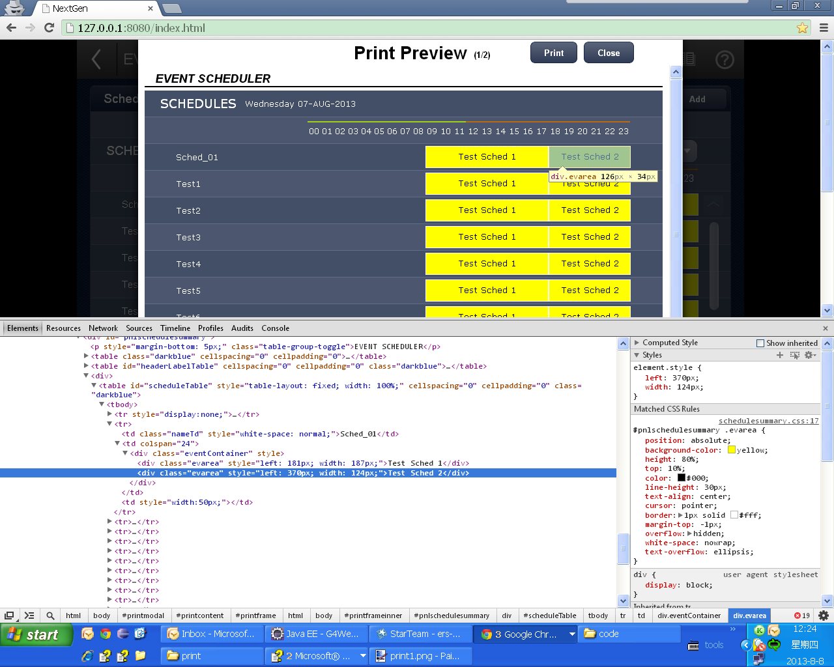Dock or undock DevTools with the bottom-left icon

[9, 616]
